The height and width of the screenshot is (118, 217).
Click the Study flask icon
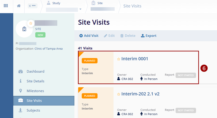(48, 3)
